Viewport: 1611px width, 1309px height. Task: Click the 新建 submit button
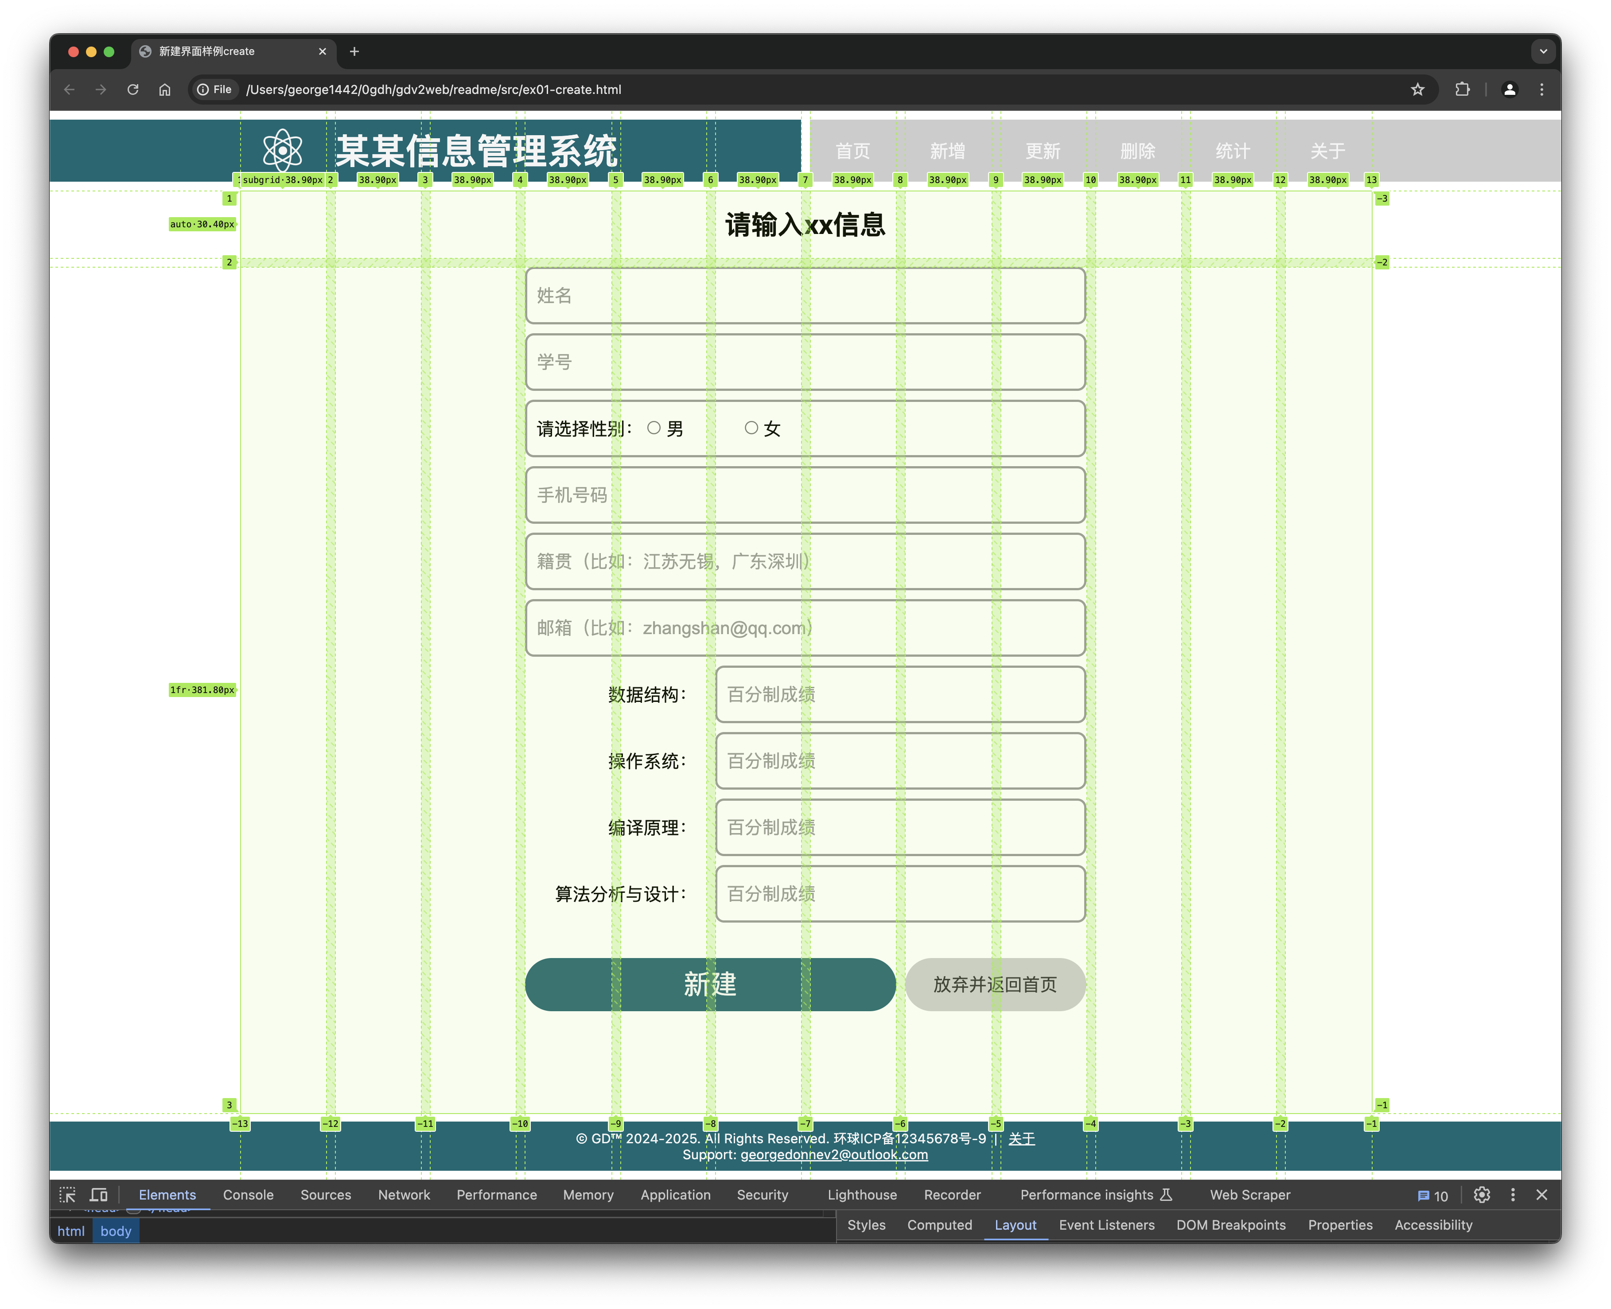tap(709, 985)
